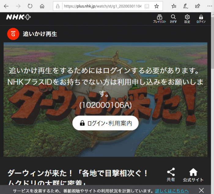Open 詳しくはこちらへ link

[172, 191]
